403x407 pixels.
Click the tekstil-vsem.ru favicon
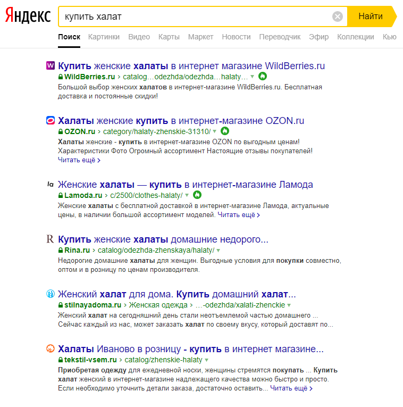[x=51, y=348]
